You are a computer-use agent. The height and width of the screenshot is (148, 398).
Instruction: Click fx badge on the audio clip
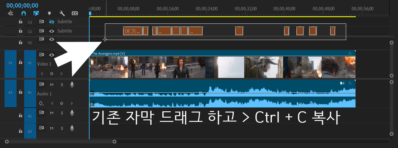pyautogui.click(x=350, y=83)
